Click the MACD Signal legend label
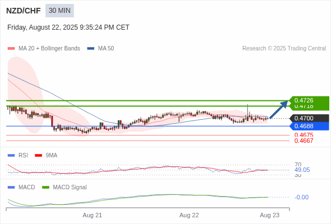The image size is (331, 224). point(70,188)
